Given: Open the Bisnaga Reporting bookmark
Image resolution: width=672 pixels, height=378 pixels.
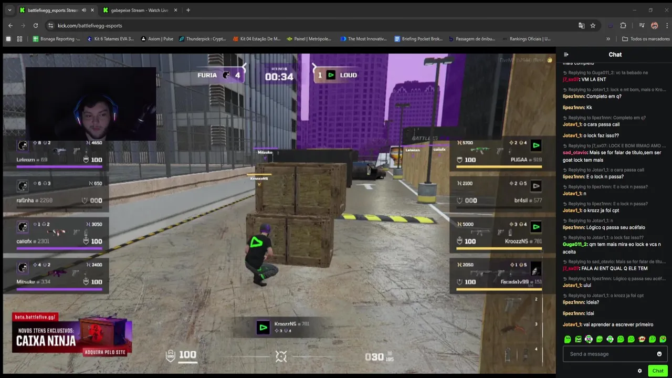Looking at the screenshot, I should 57,39.
